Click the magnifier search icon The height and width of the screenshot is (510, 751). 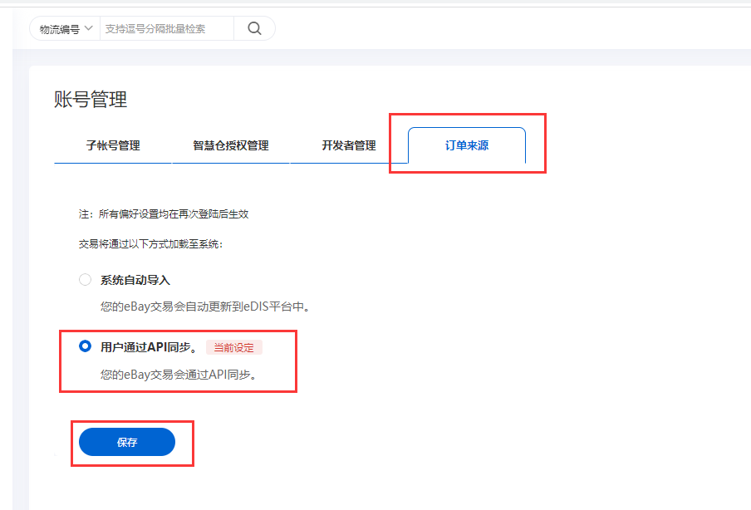tap(254, 29)
